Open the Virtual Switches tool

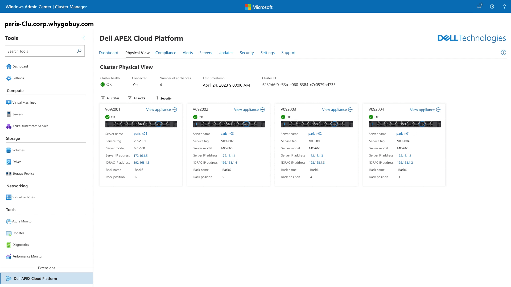pos(23,197)
